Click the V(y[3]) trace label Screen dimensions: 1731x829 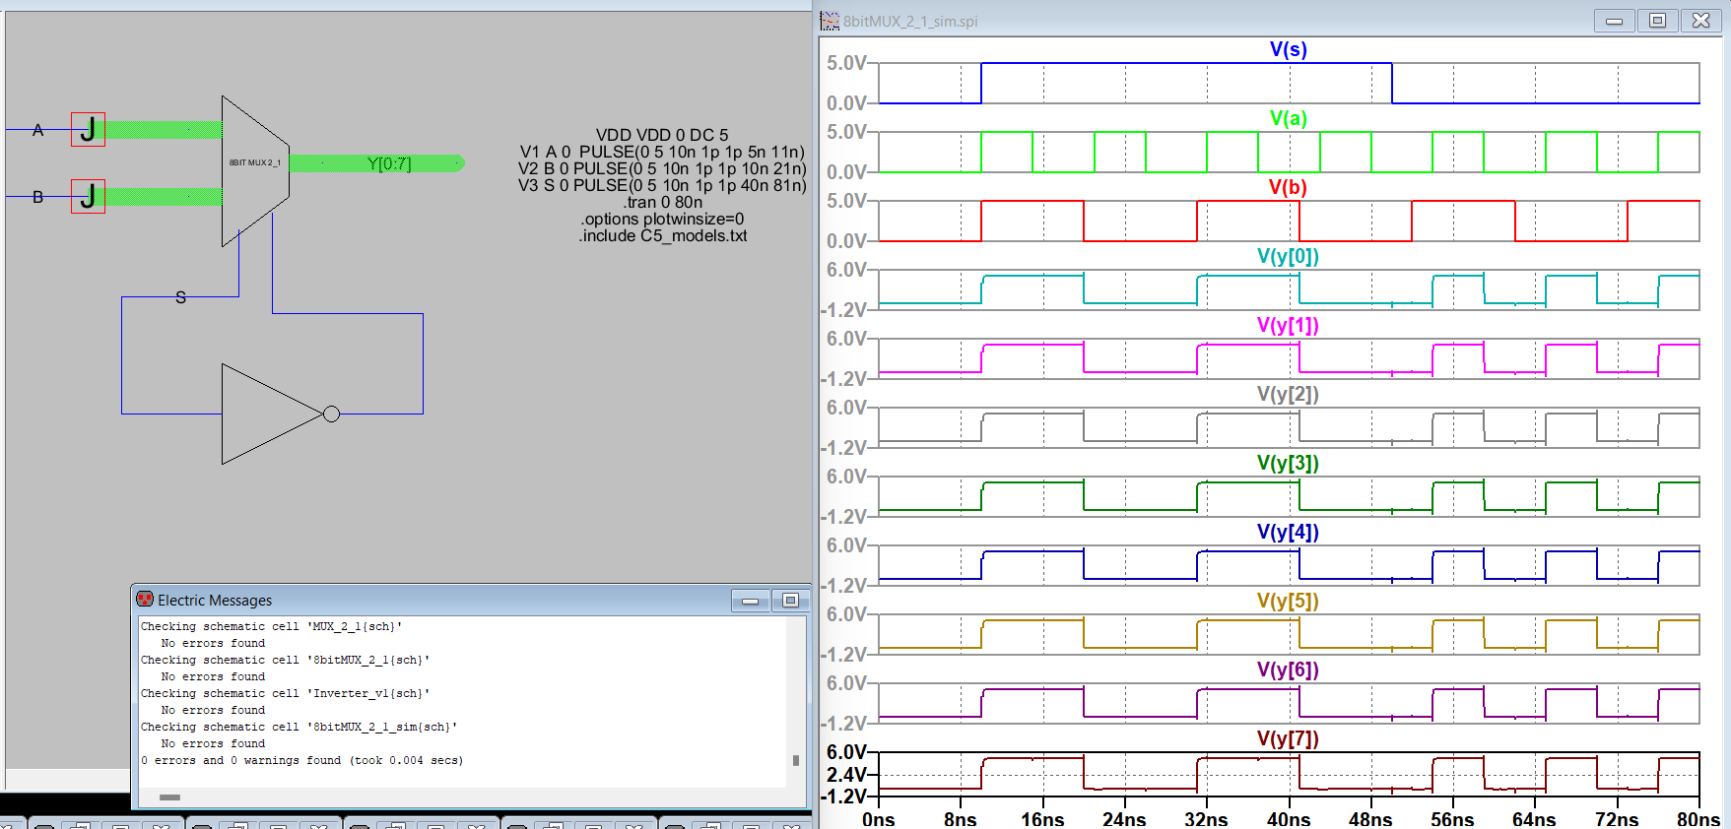1288,463
